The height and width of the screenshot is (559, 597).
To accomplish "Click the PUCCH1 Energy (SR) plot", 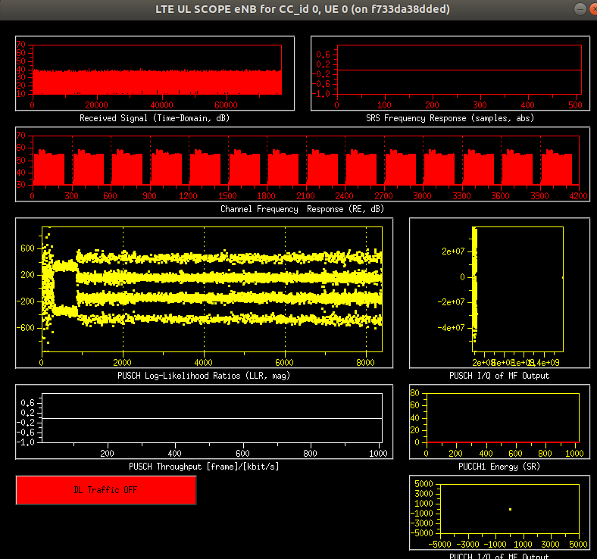I will pyautogui.click(x=499, y=422).
